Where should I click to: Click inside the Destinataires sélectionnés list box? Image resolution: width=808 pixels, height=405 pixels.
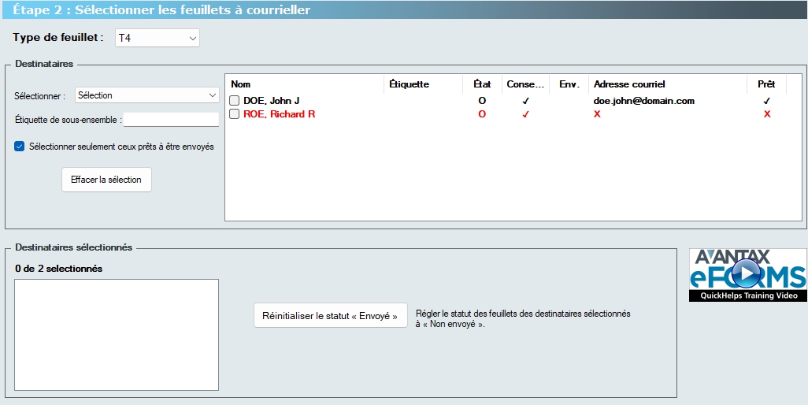click(117, 334)
